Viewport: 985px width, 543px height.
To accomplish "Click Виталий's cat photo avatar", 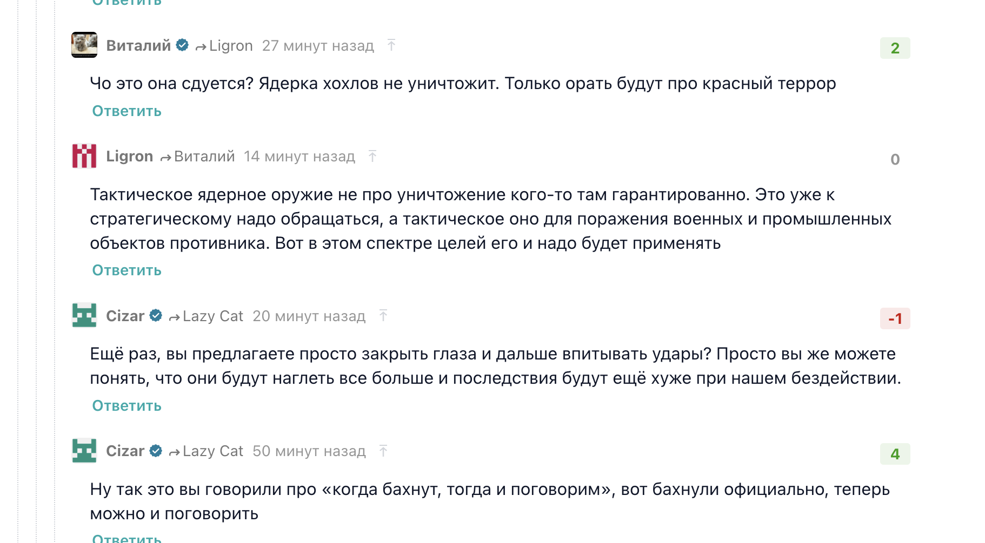I will [84, 45].
